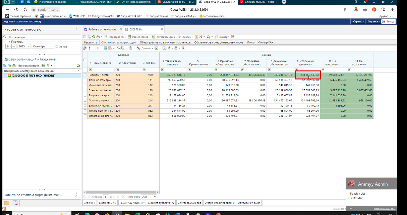This screenshot has width=407, height=215.
Task: Click the Автозаполнение toolbar button
Action: [165, 37]
